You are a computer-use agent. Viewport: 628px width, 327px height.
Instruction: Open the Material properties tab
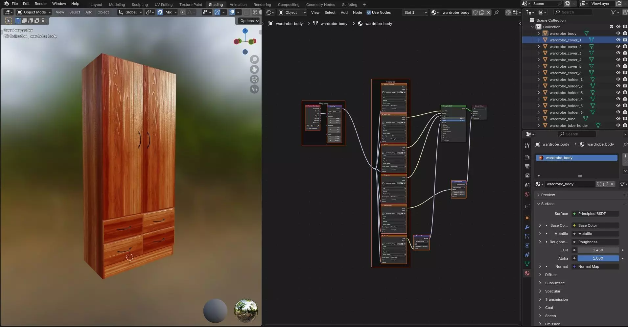click(527, 273)
